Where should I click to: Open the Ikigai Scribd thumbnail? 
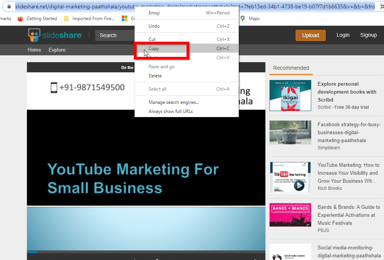(x=290, y=95)
